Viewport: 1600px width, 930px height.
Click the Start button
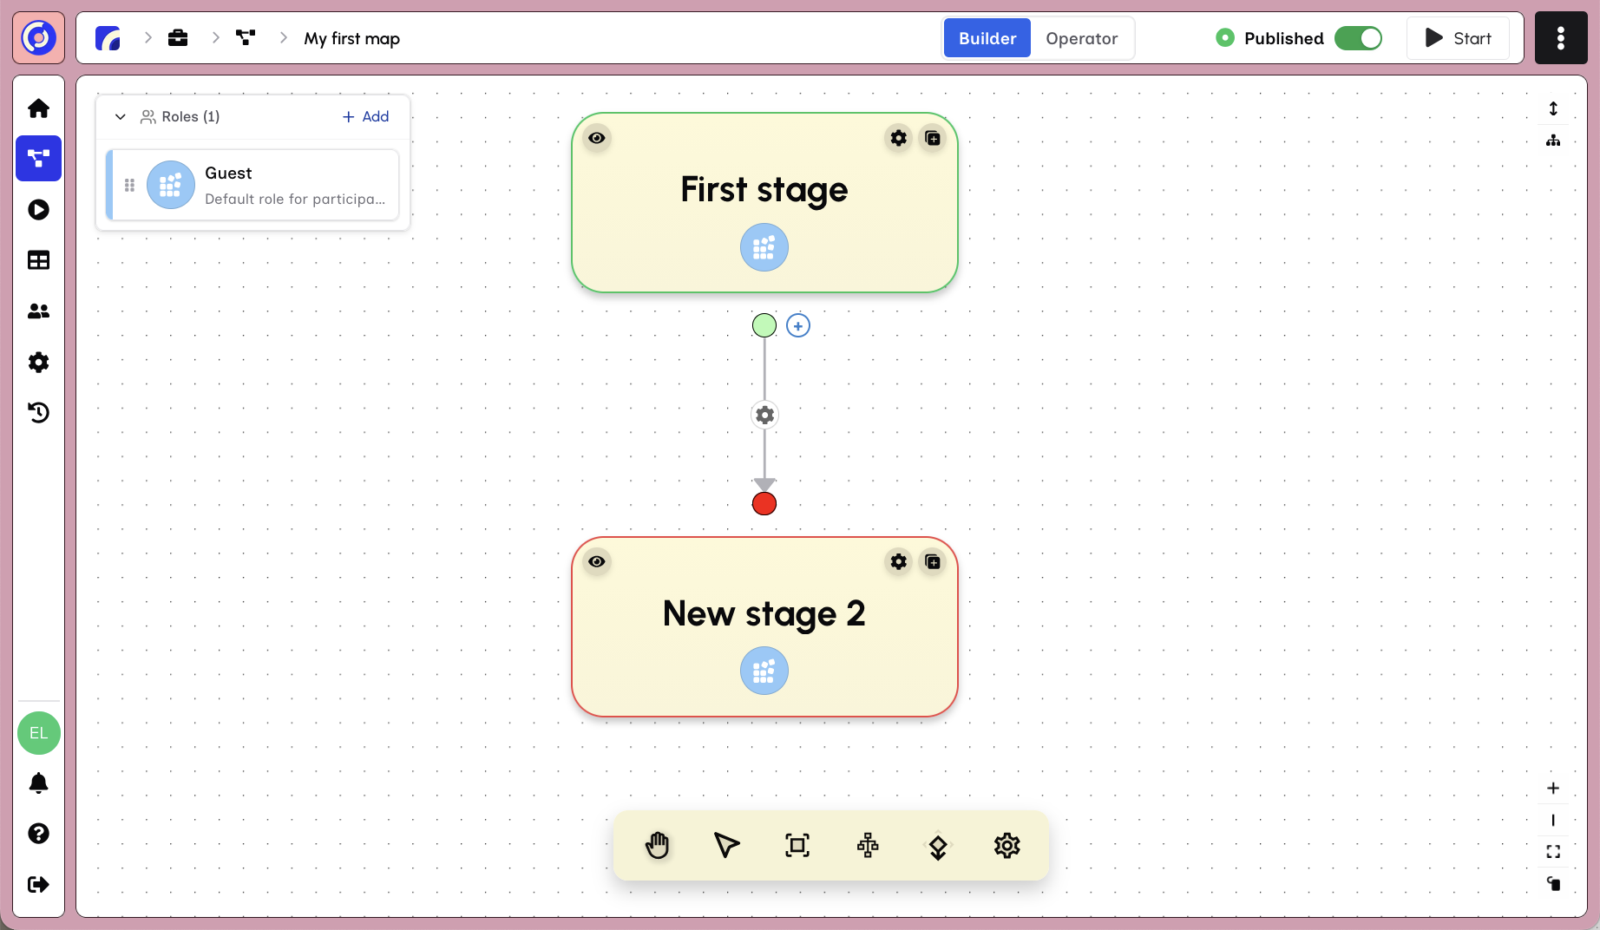1458,38
